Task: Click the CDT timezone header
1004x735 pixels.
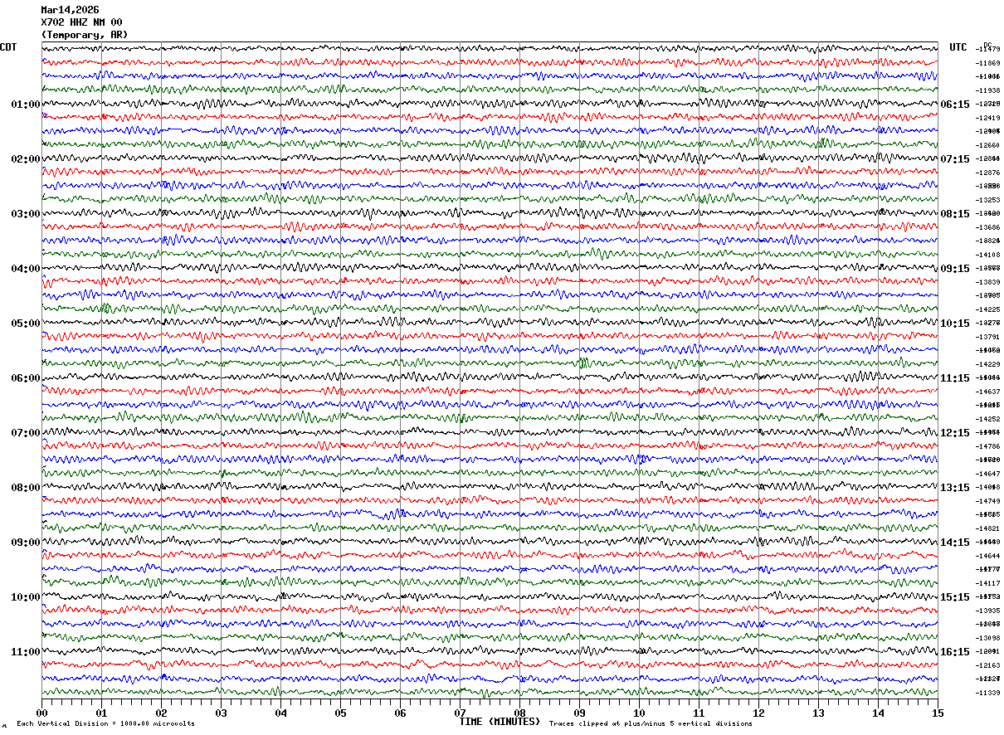Action: point(8,47)
